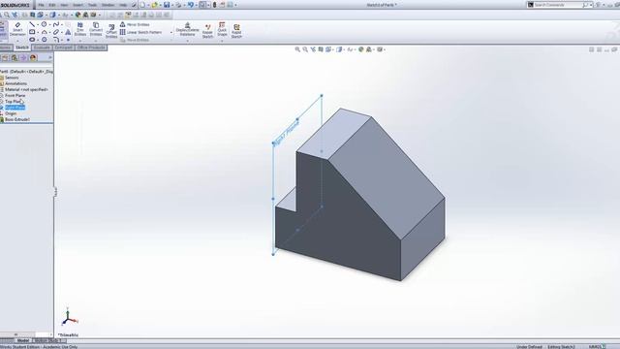This screenshot has height=349, width=620.
Task: Click the Save icon in title toolbar
Action: [167, 5]
